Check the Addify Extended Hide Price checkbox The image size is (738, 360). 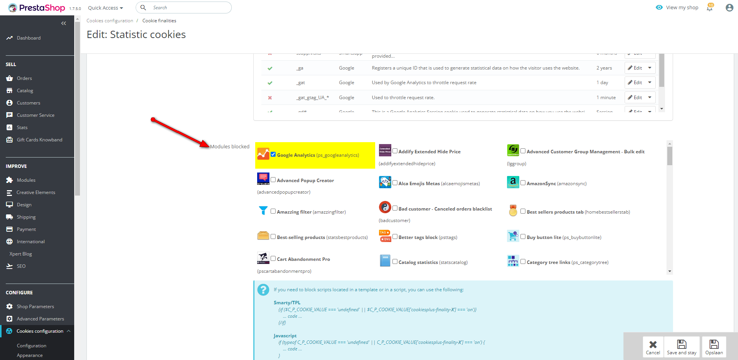tap(395, 151)
